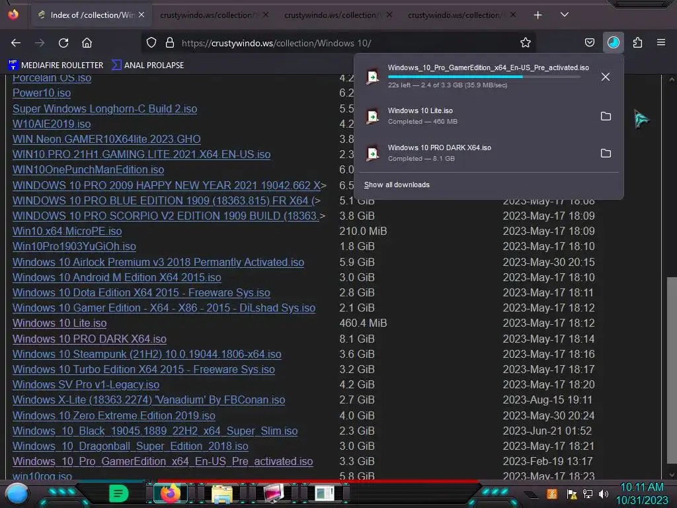Open the Firefox application menu
Viewport: 677px width, 508px height.
click(661, 43)
